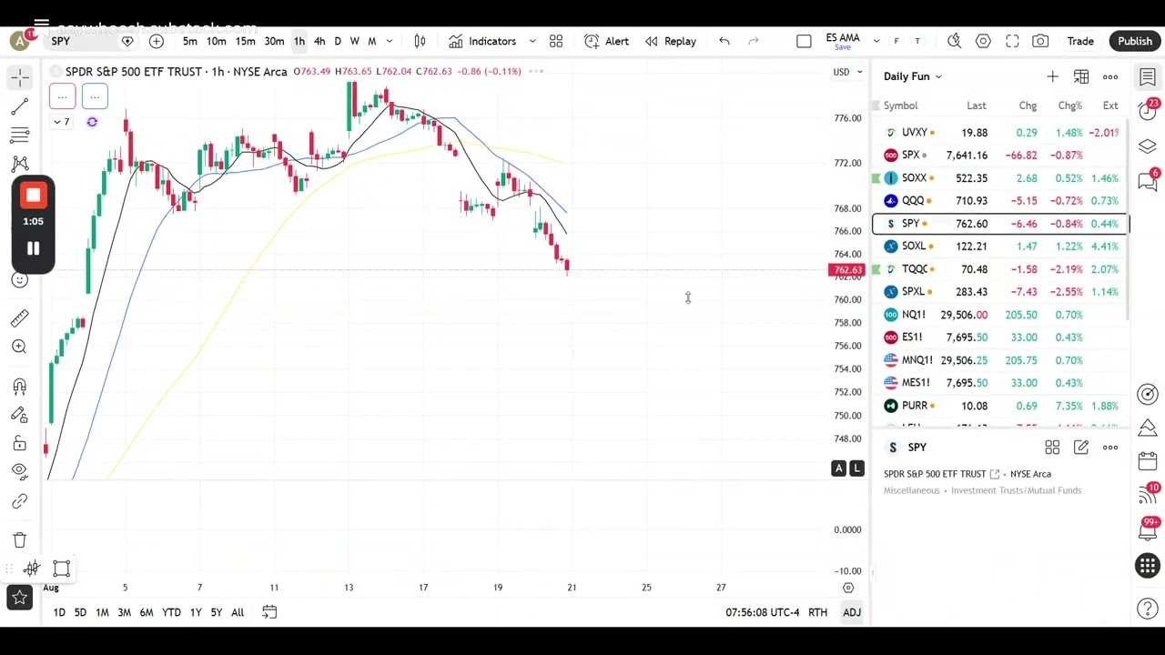Collapse the 7 indicators legend chevron
Screen dimensions: 1165x655
pos(61,122)
